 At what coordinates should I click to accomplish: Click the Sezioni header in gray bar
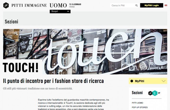coord(11,22)
